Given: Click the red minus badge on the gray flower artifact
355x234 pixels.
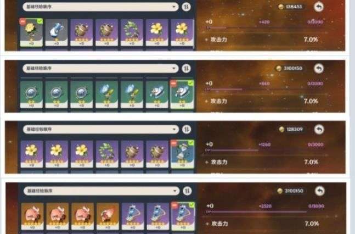Looking at the screenshot, I should 22,21.
